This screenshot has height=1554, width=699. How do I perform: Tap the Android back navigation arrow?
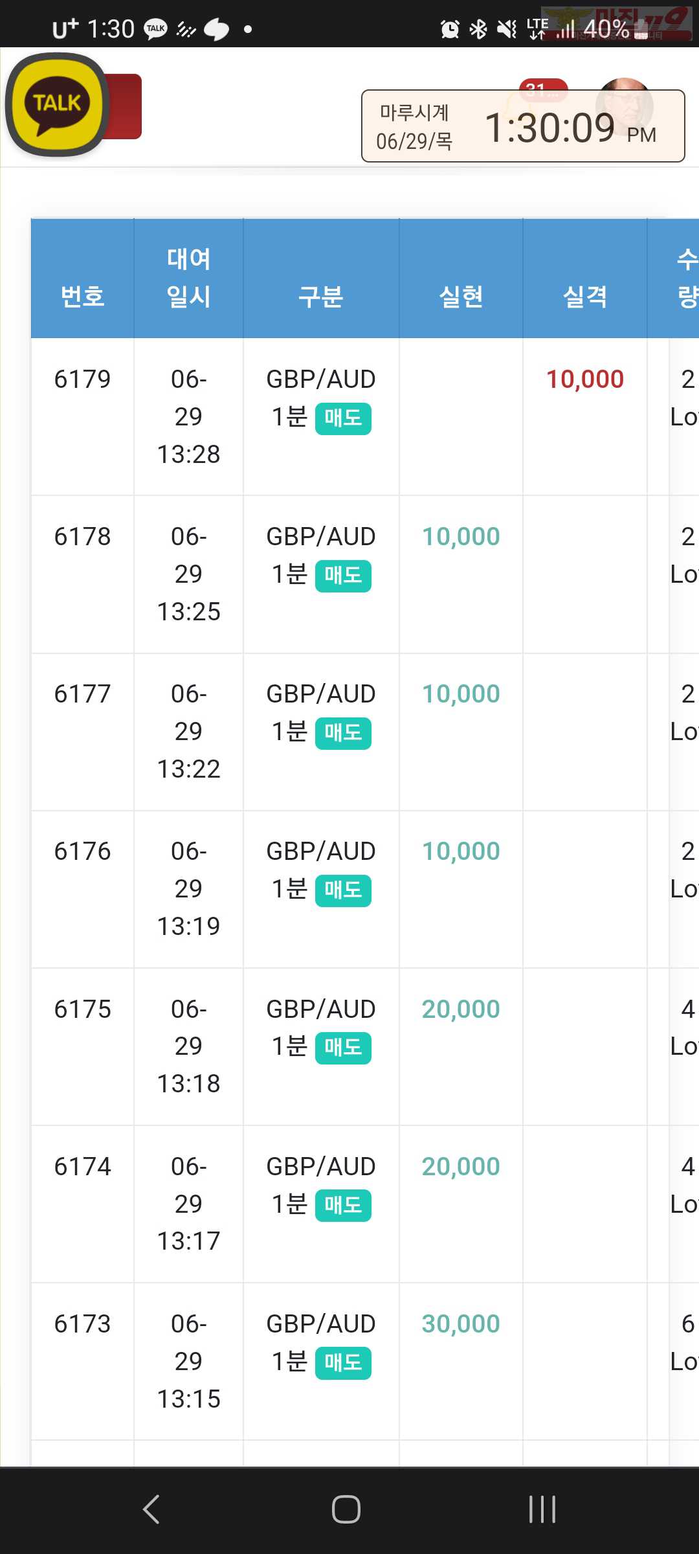(151, 1509)
